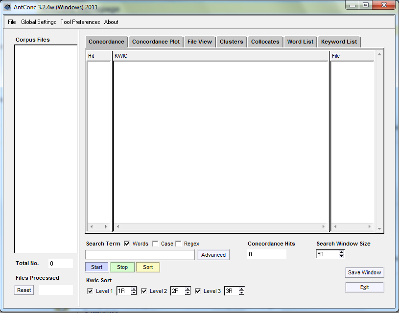Open the File View tab
399x313 pixels.
[200, 42]
